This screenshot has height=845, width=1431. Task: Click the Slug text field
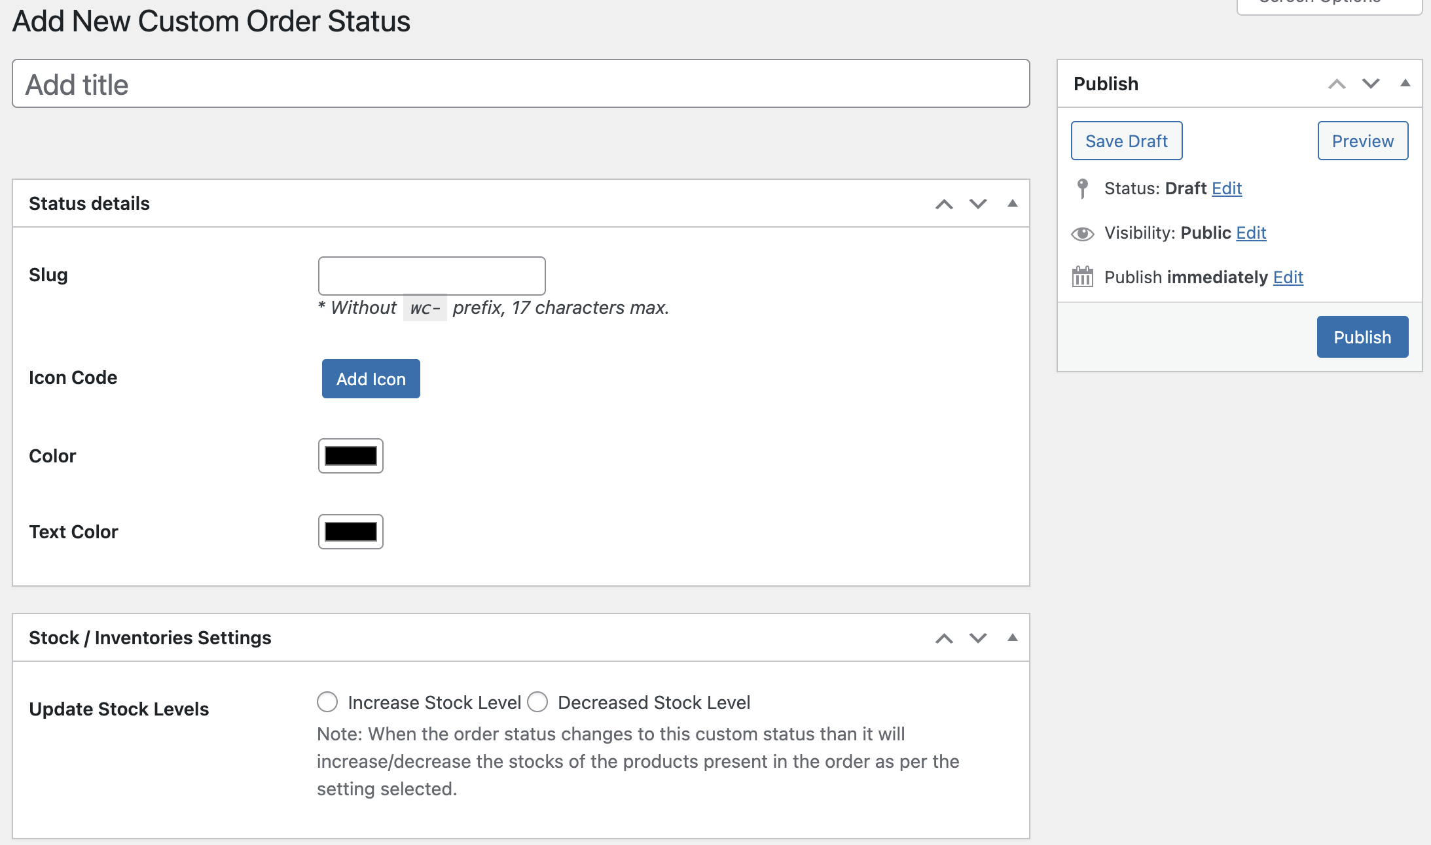[x=431, y=276]
